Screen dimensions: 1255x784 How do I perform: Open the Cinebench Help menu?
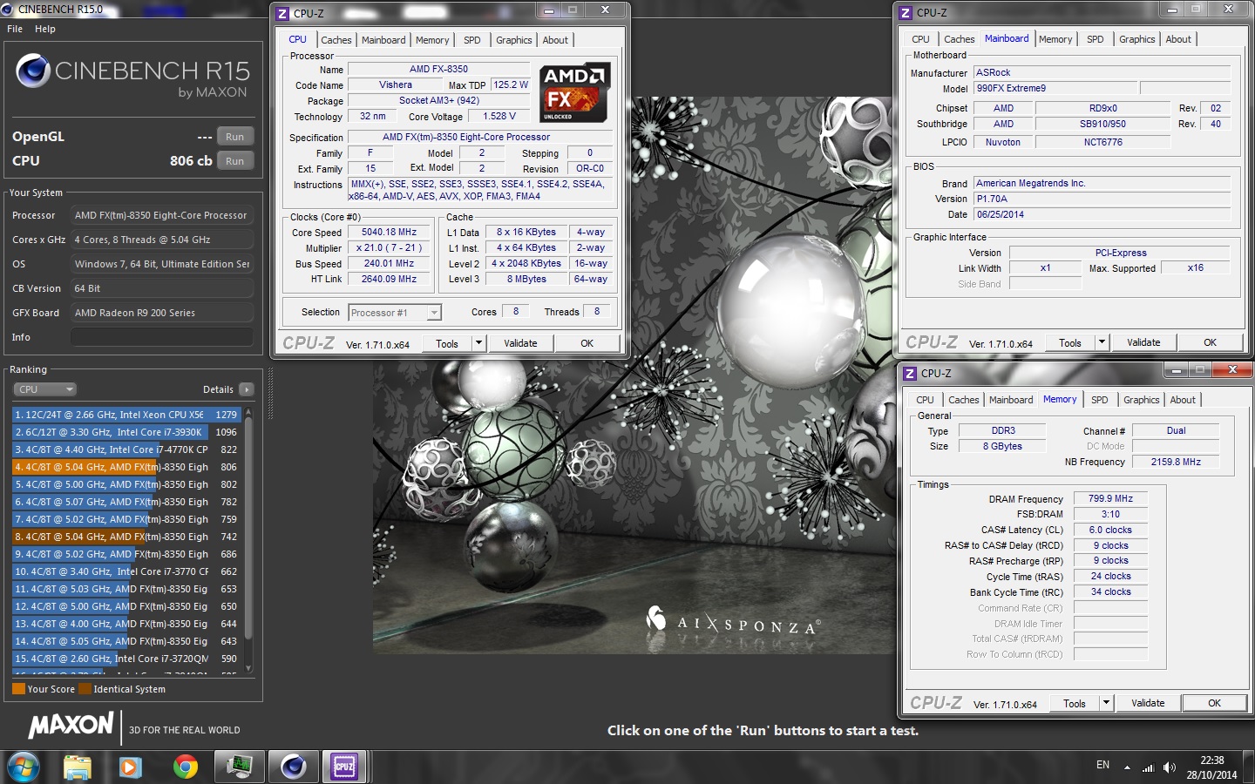click(x=45, y=29)
